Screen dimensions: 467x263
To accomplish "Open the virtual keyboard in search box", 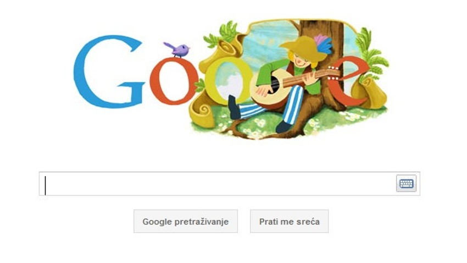I will [x=406, y=183].
